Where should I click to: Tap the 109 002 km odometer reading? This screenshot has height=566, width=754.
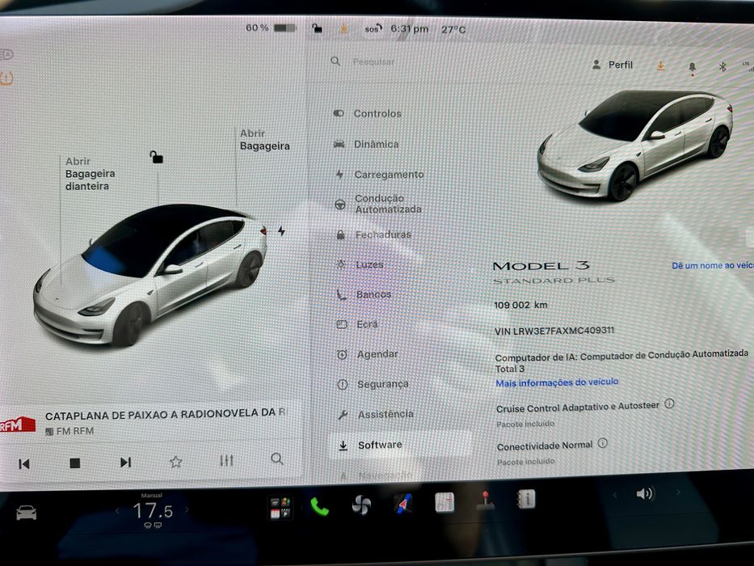click(x=520, y=305)
